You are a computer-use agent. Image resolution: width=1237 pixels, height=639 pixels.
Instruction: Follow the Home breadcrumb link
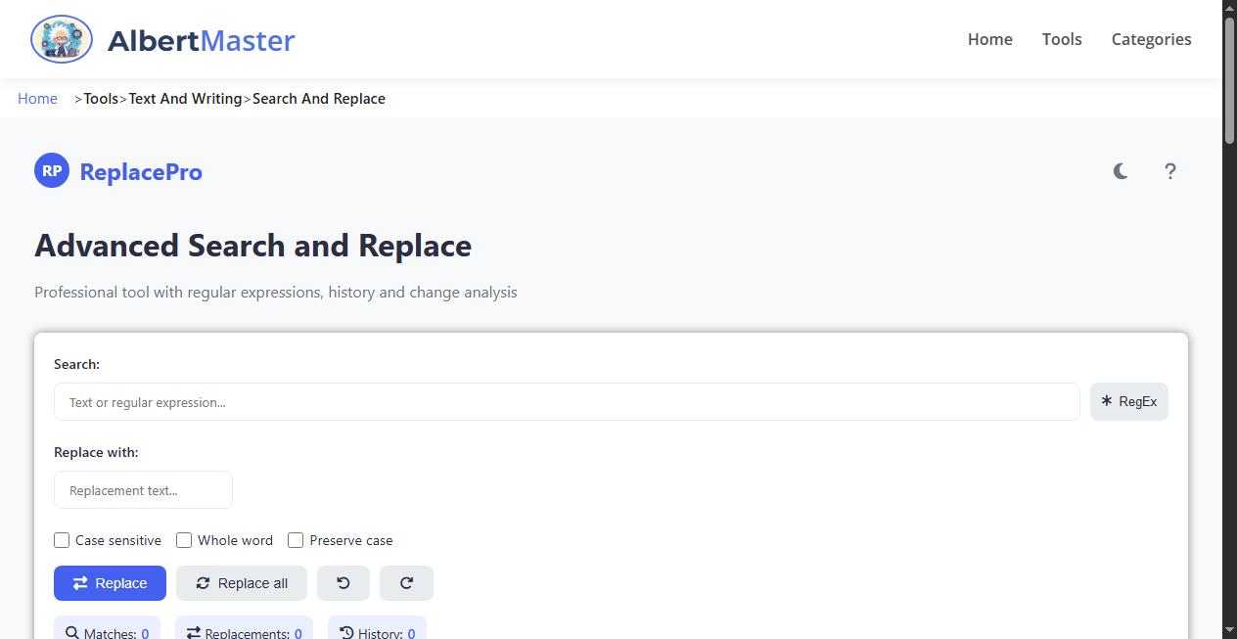click(37, 98)
